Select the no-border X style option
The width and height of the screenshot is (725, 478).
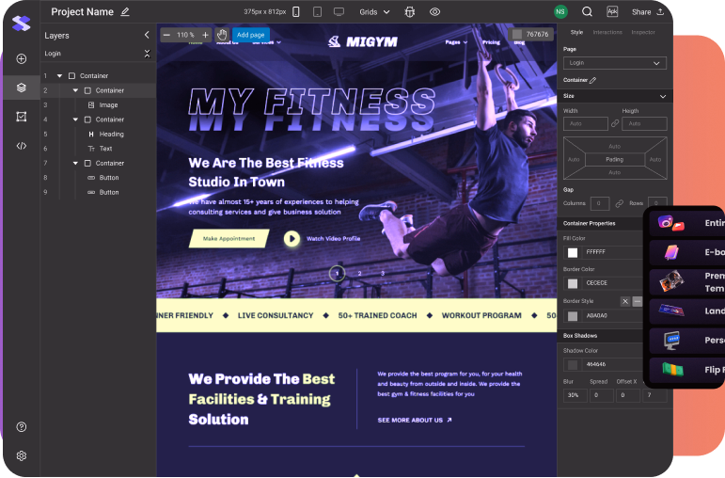[625, 301]
